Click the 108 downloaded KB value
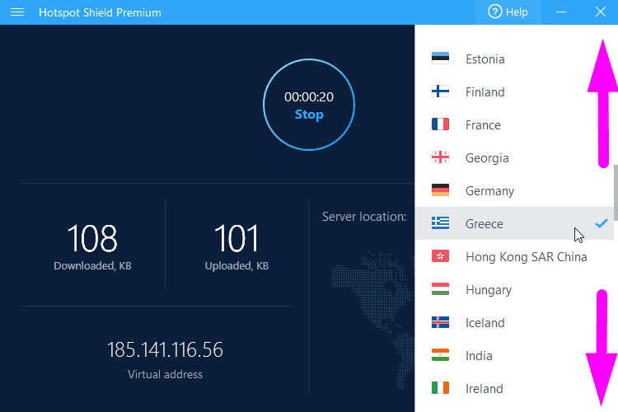 92,238
